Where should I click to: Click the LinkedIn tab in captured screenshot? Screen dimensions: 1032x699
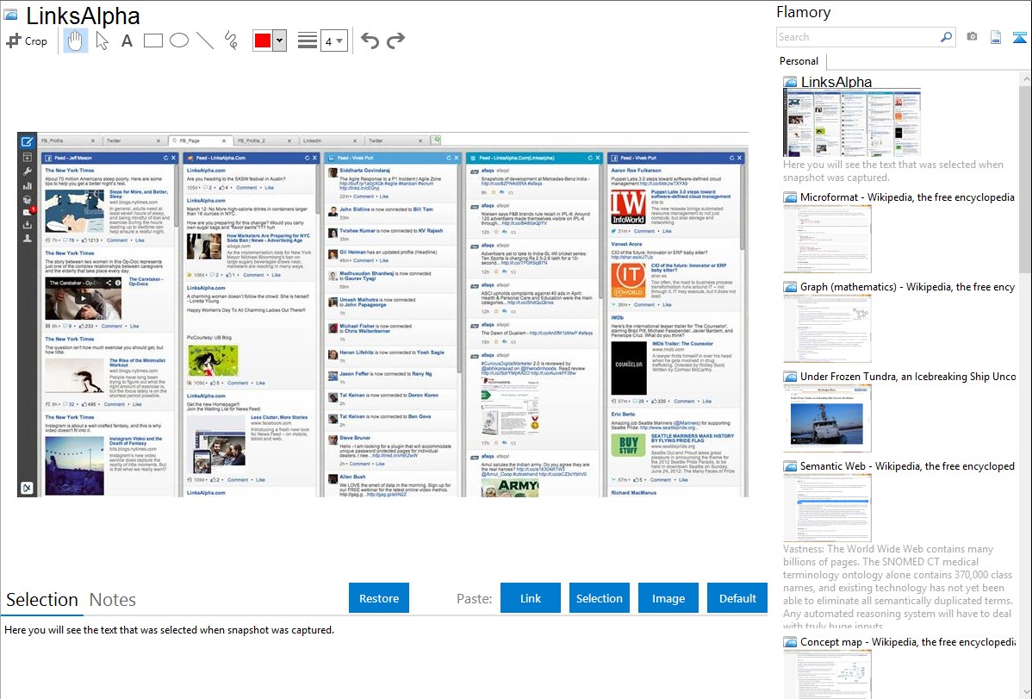330,140
